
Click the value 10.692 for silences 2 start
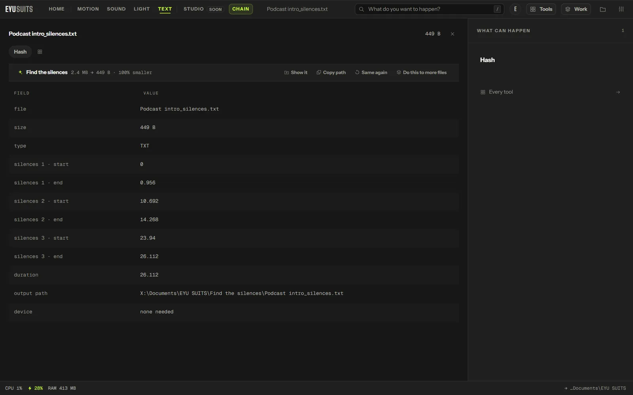(x=149, y=201)
